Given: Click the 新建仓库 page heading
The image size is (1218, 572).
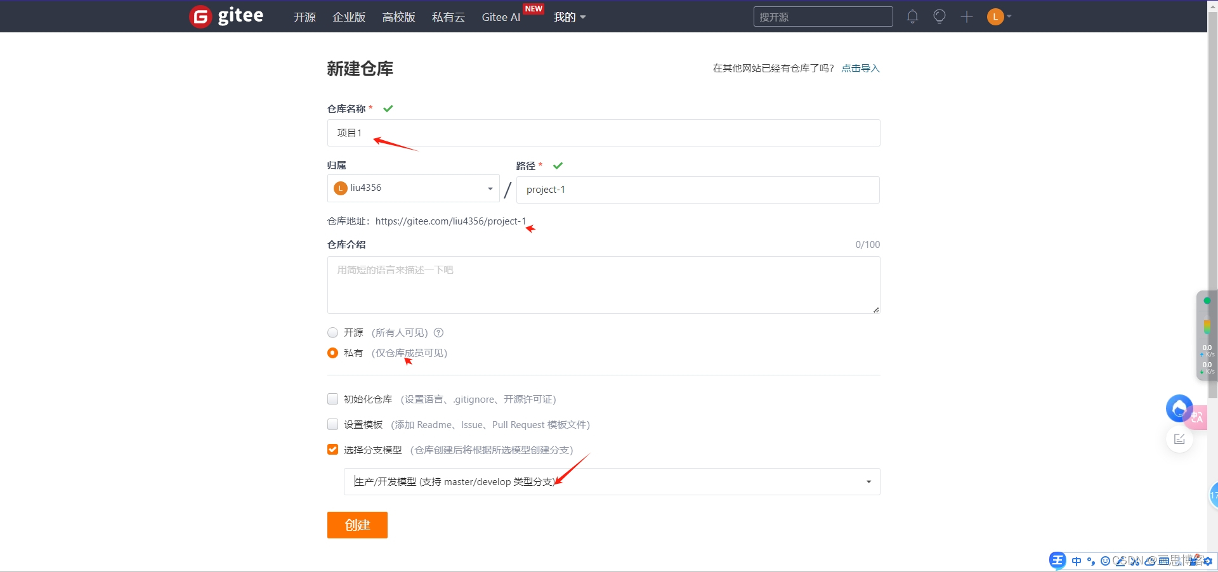Looking at the screenshot, I should pyautogui.click(x=360, y=68).
